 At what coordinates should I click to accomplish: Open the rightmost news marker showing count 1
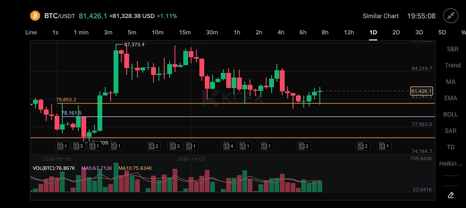coord(384,146)
